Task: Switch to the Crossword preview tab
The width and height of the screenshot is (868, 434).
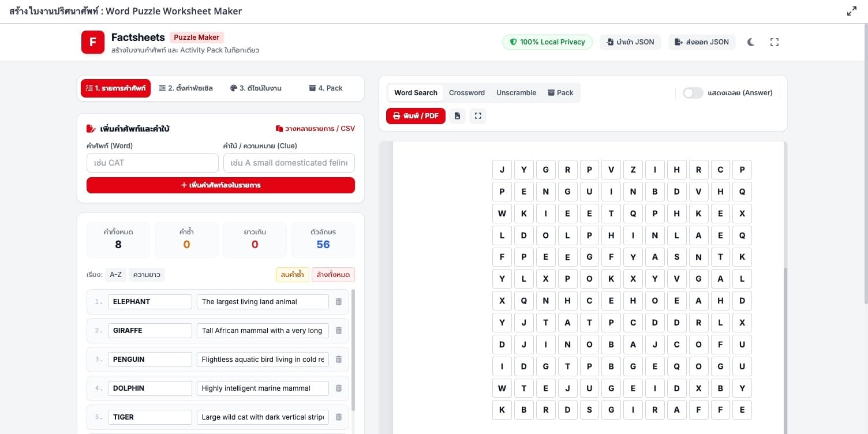Action: coord(467,93)
